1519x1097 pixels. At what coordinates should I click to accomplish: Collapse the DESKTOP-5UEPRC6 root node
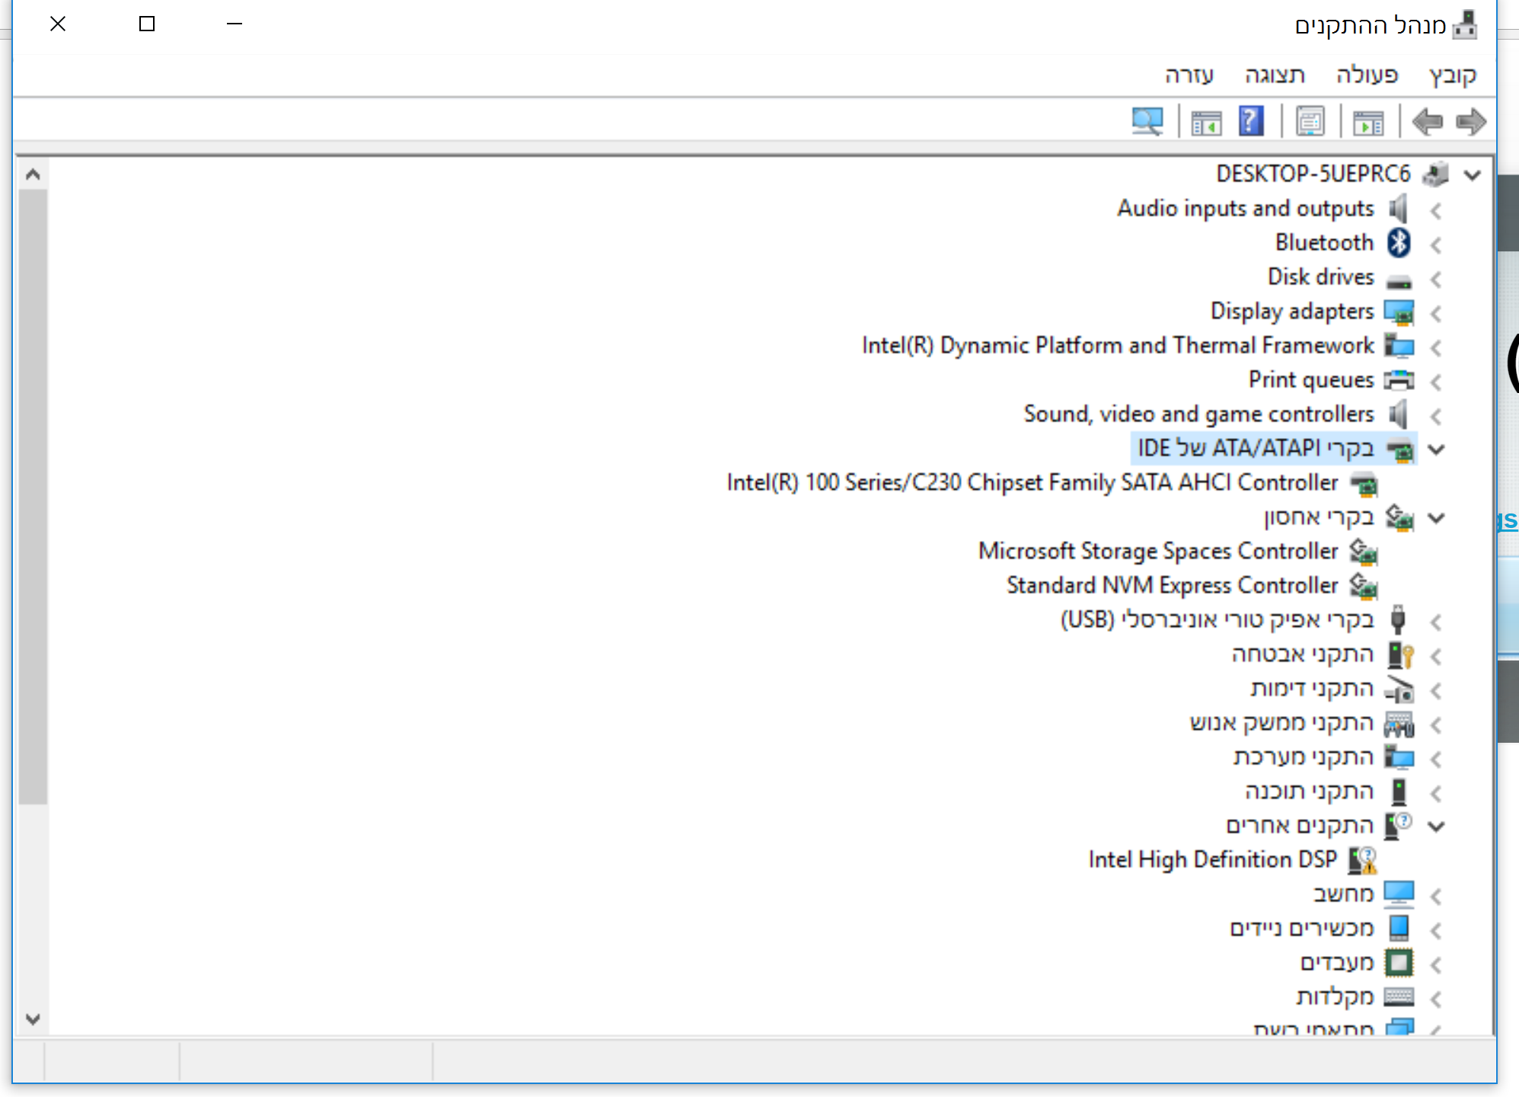click(1473, 175)
